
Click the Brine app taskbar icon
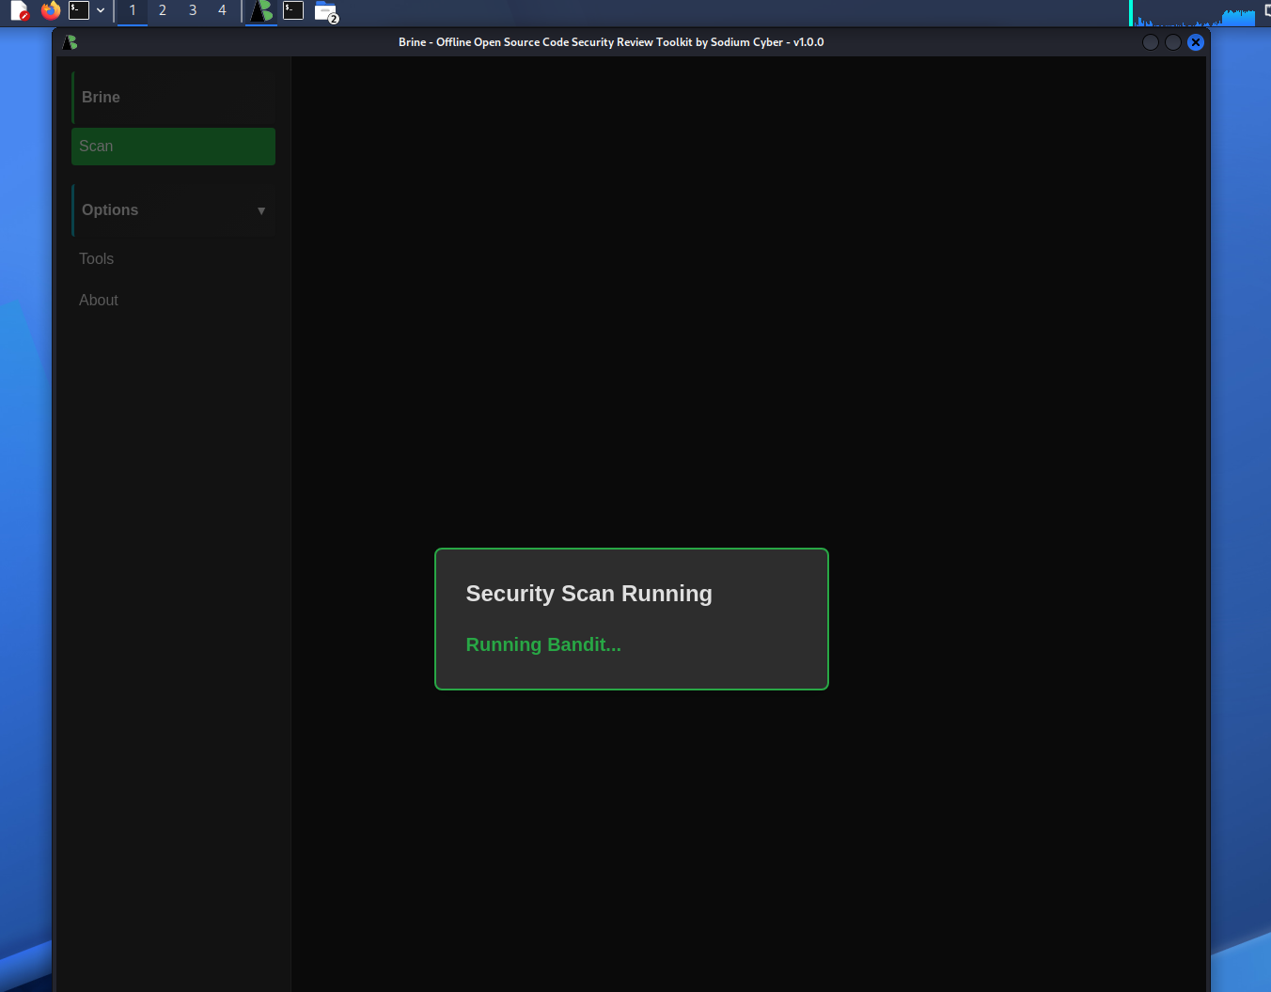(262, 11)
